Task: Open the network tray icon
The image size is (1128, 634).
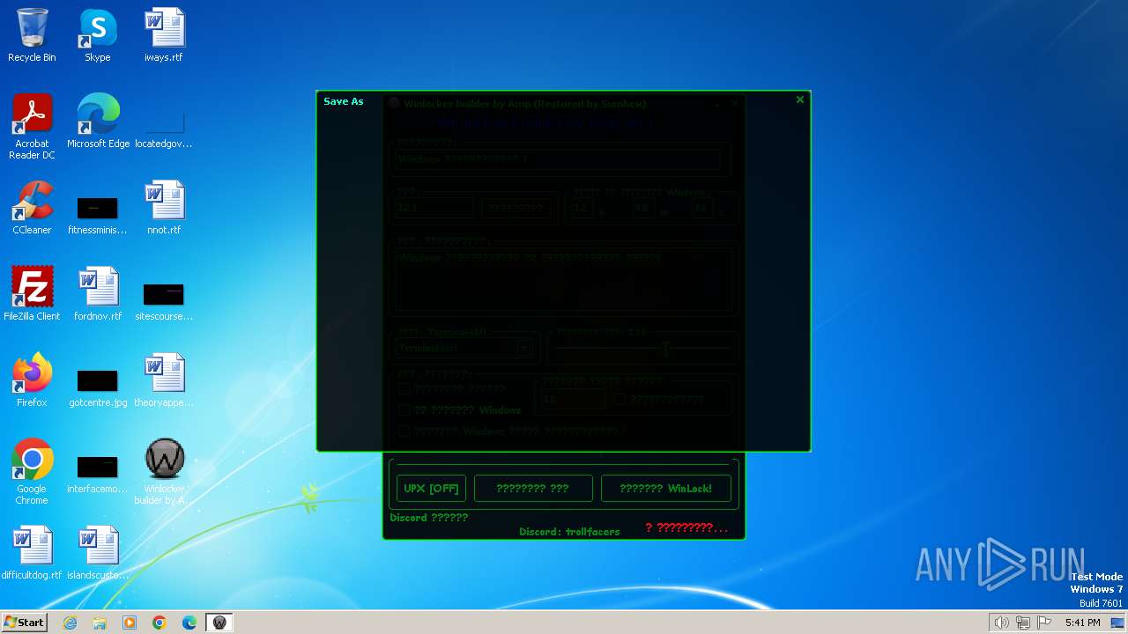Action: [x=1023, y=623]
